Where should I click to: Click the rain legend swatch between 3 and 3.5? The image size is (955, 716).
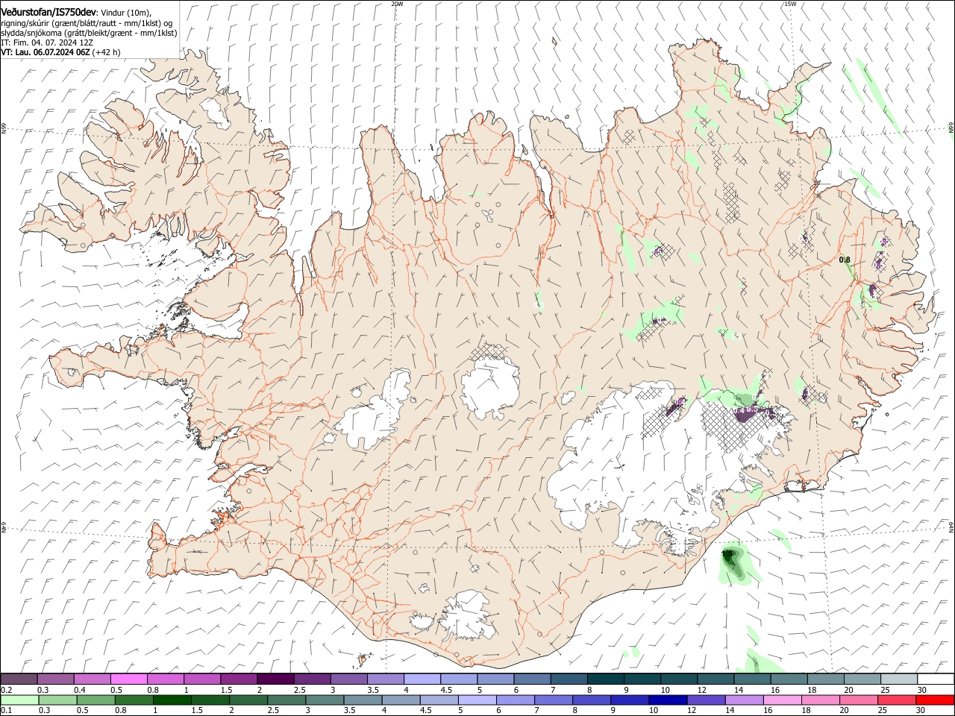tap(325, 700)
